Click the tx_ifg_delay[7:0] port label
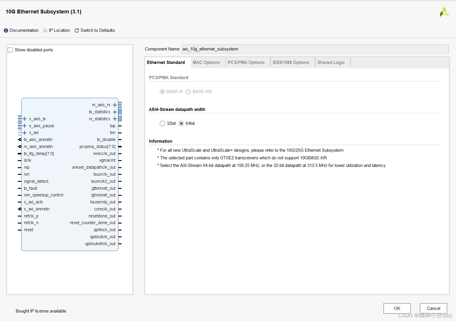Screen dimensions: 456x321 (39, 154)
